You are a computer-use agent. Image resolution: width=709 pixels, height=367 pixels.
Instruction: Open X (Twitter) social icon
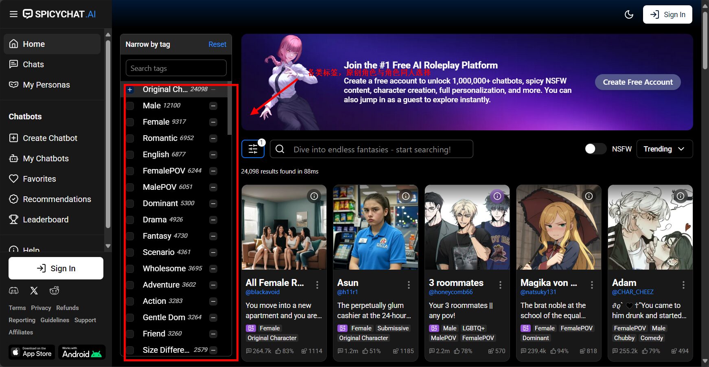[34, 290]
